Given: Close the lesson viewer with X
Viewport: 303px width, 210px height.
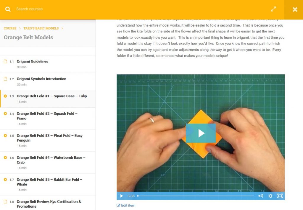Looking at the screenshot, I should click(295, 9).
